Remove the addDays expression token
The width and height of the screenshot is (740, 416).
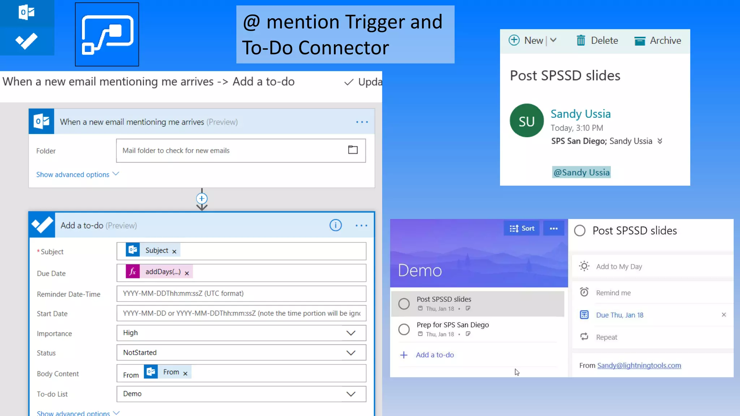187,273
